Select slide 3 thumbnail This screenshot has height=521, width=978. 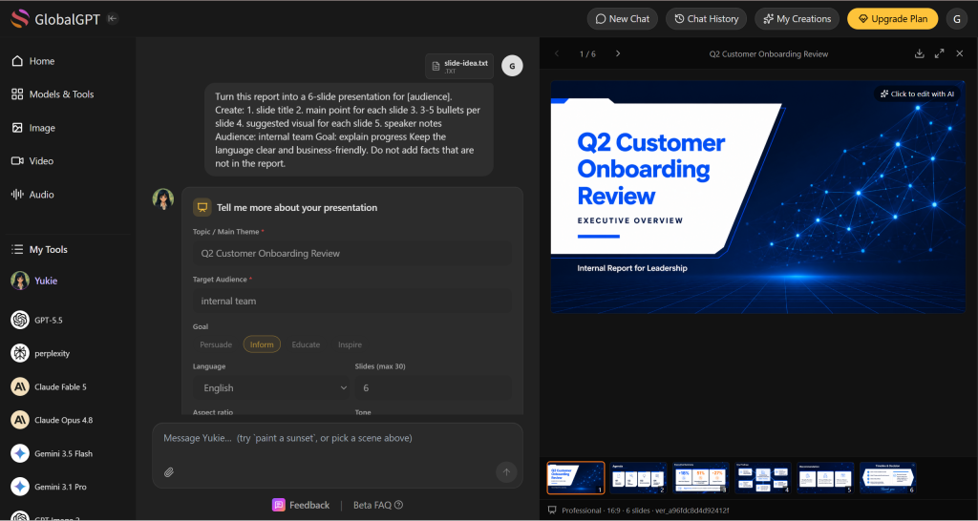(700, 478)
